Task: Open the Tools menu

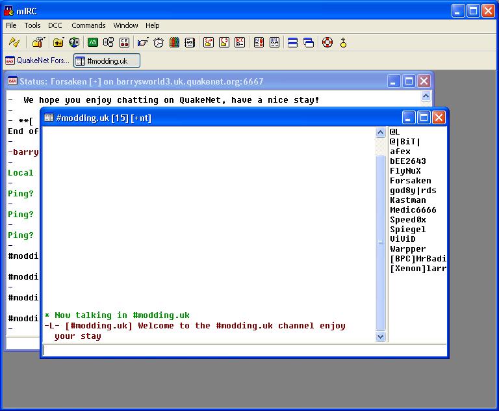Action: click(x=32, y=25)
